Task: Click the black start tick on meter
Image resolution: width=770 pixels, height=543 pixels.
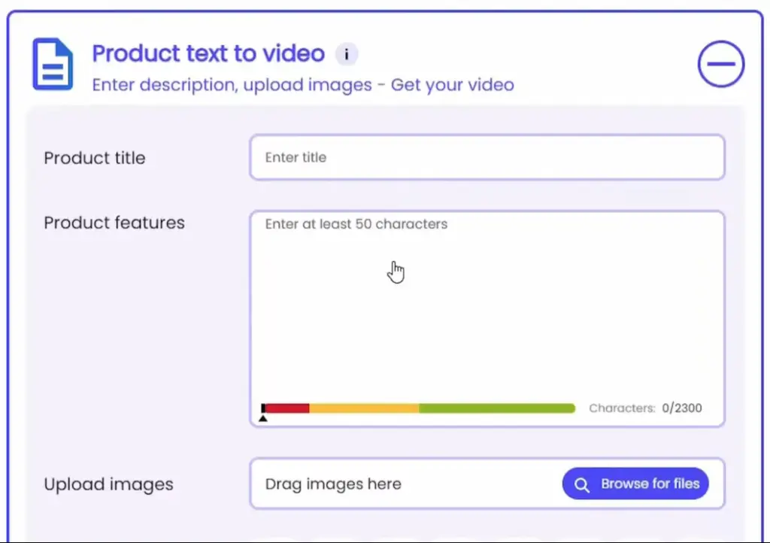Action: (x=263, y=408)
